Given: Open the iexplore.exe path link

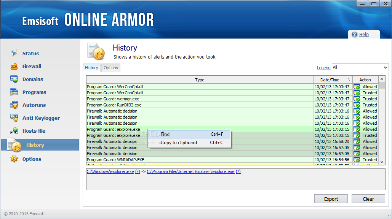Looking at the screenshot, I should (190, 171).
